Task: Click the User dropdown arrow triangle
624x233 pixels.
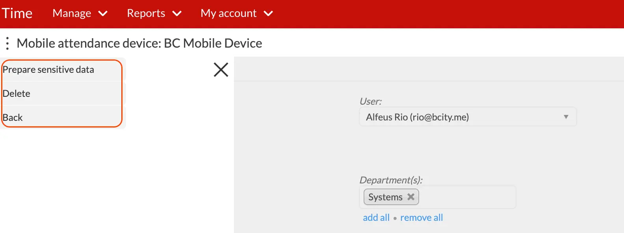Action: tap(566, 117)
